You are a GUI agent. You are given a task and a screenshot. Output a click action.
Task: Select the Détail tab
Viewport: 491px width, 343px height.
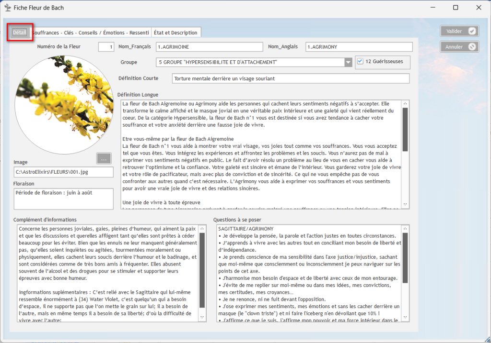point(20,32)
